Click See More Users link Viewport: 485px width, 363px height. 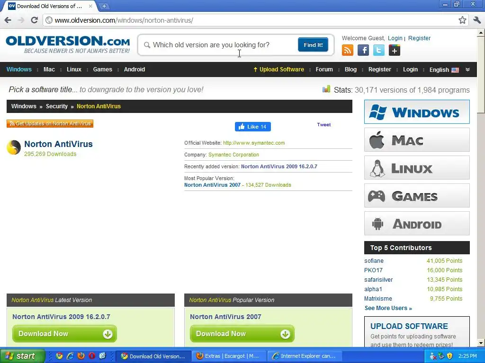pos(388,308)
